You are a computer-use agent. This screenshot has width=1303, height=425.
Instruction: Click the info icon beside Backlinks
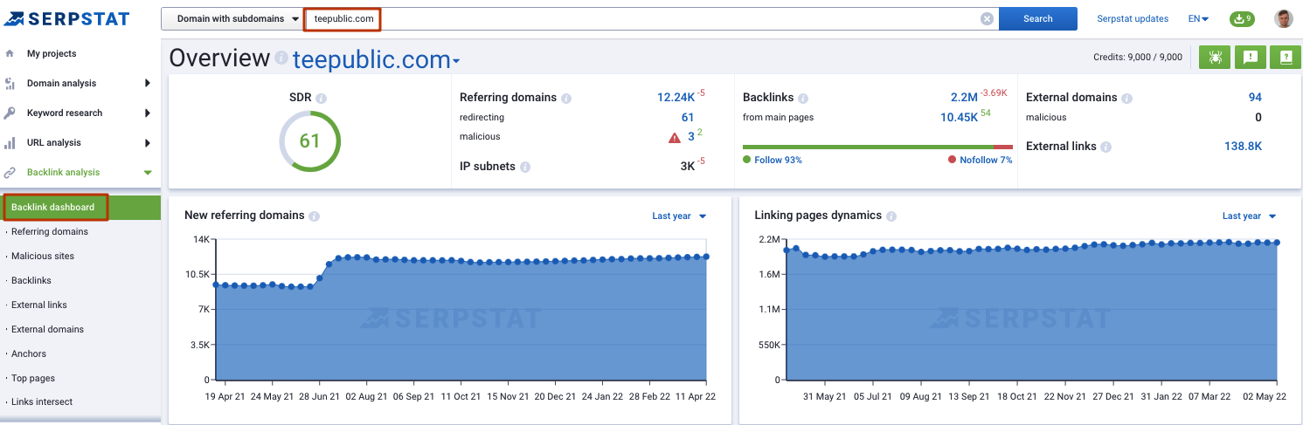click(803, 99)
